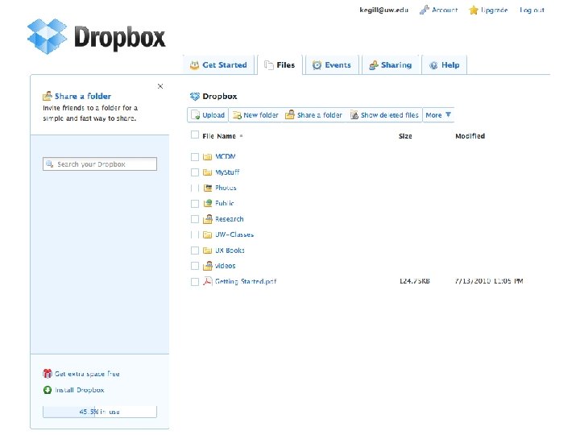The image size is (580, 435).
Task: Check the Photos folder checkbox
Action: click(x=195, y=188)
